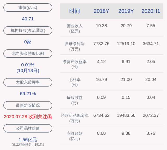Screen dimensions: 167x150
Task: Click the 最新监管情况 pill label
Action: coord(28,105)
